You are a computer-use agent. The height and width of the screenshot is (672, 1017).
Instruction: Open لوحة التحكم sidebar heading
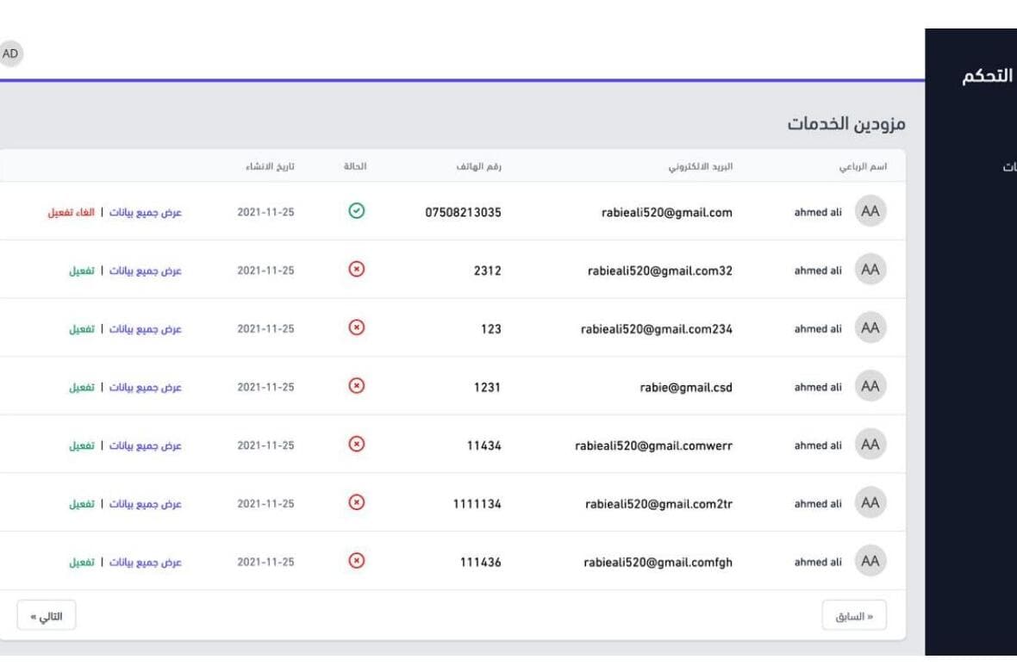point(988,76)
